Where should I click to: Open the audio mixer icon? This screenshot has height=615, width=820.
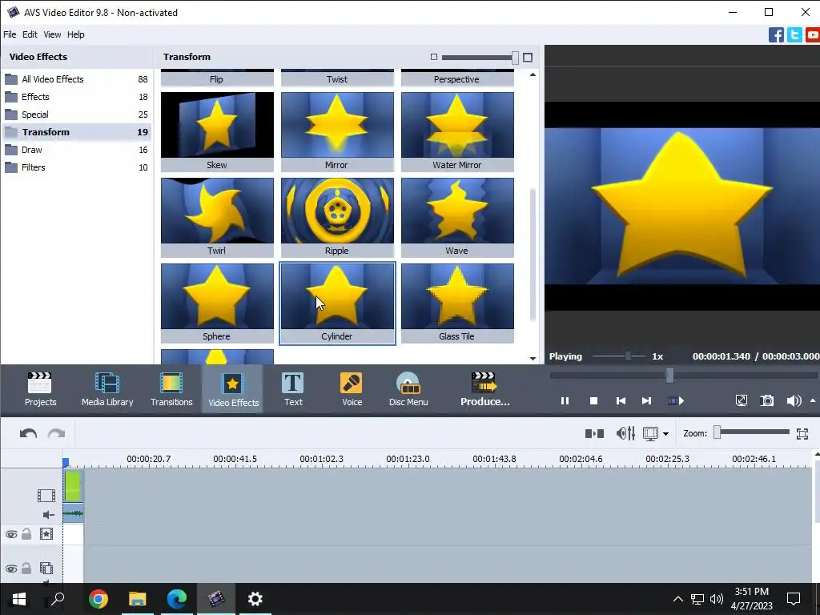(x=625, y=433)
